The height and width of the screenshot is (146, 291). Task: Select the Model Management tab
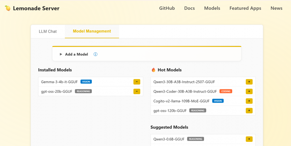[x=92, y=31]
